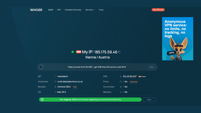Click the Apple icon in OS row
This screenshot has width=201, height=113.
(x=55, y=92)
